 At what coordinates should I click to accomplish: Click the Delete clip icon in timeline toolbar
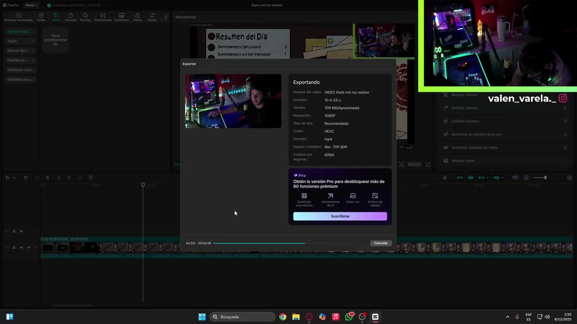[80, 178]
